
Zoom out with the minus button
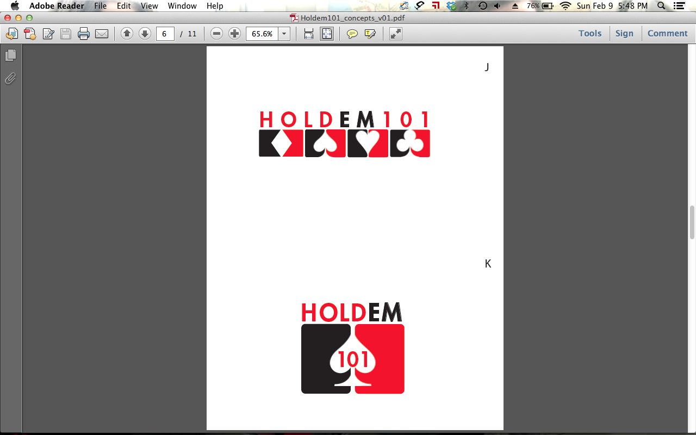click(x=216, y=34)
